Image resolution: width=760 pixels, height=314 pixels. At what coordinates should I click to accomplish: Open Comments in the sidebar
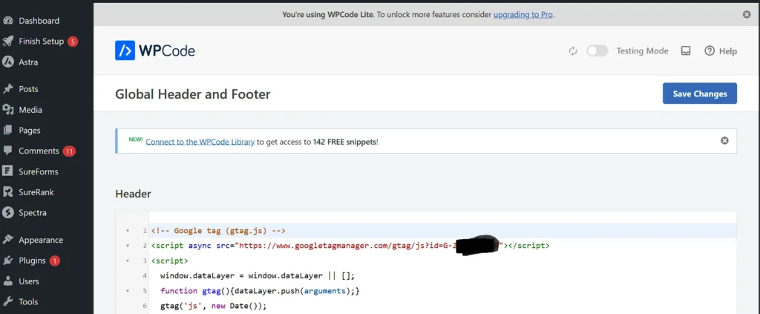click(39, 151)
